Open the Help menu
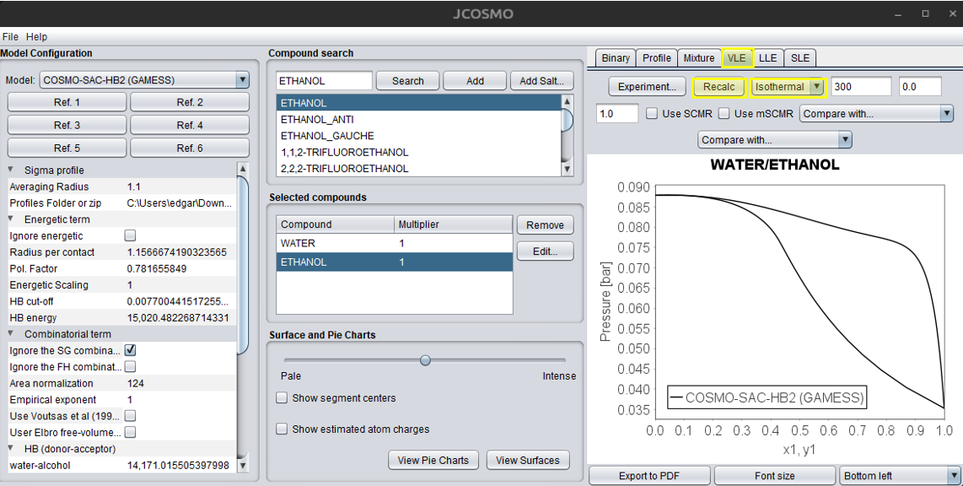 [35, 36]
